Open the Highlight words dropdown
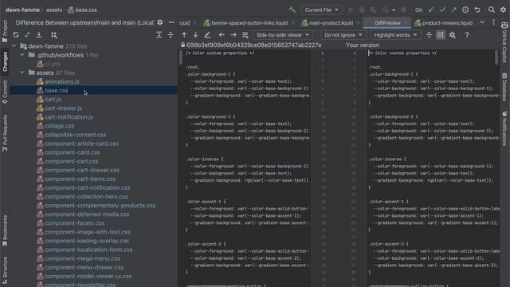Image resolution: width=510 pixels, height=287 pixels. pyautogui.click(x=395, y=35)
